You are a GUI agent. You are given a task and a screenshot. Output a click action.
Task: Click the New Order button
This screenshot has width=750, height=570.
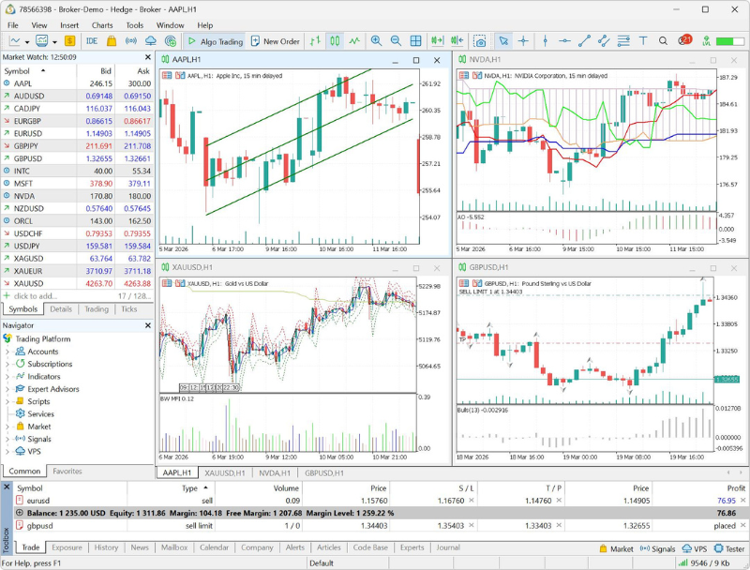276,41
